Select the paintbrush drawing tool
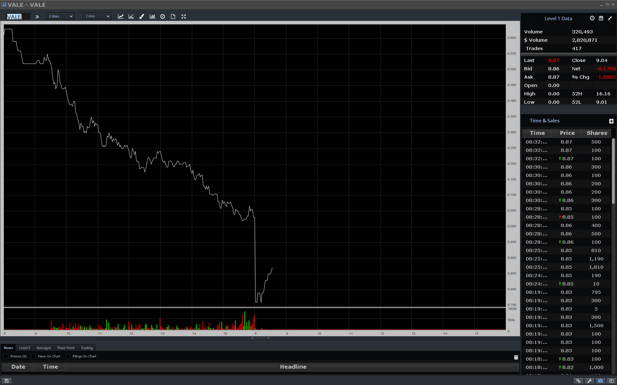The width and height of the screenshot is (617, 385). pyautogui.click(x=141, y=16)
